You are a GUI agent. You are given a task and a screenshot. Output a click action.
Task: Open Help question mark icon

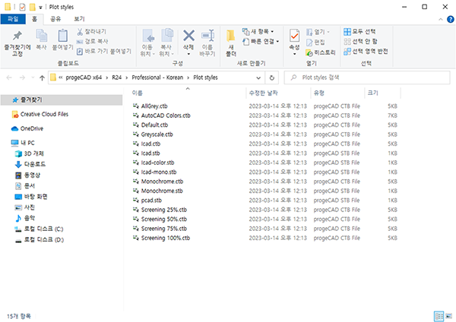pyautogui.click(x=451, y=20)
